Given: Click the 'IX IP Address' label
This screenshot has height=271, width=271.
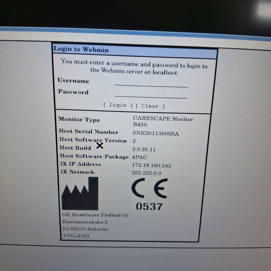Looking at the screenshot, I should [81, 164].
